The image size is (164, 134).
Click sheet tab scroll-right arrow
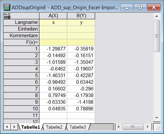14,127
